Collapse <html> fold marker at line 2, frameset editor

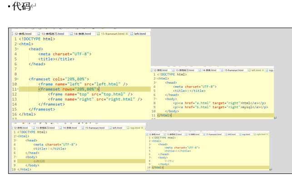pyautogui.click(x=18, y=44)
